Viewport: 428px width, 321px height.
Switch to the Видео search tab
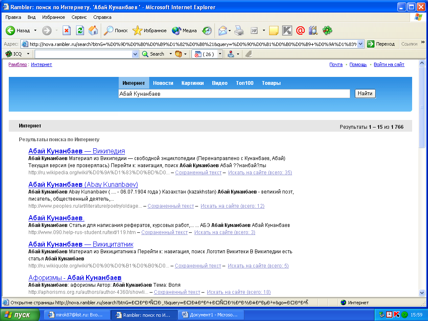pos(220,83)
